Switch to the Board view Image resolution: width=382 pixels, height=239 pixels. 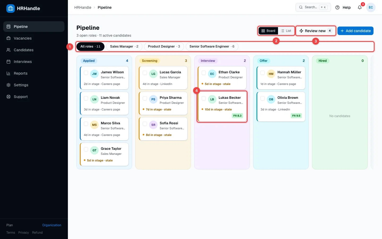(x=268, y=31)
